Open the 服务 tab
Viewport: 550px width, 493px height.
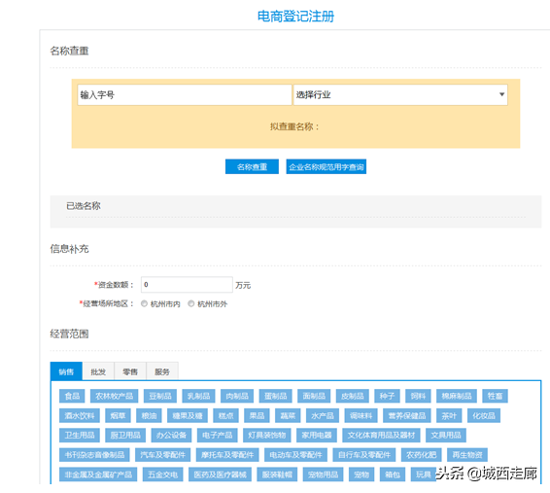[x=162, y=371]
